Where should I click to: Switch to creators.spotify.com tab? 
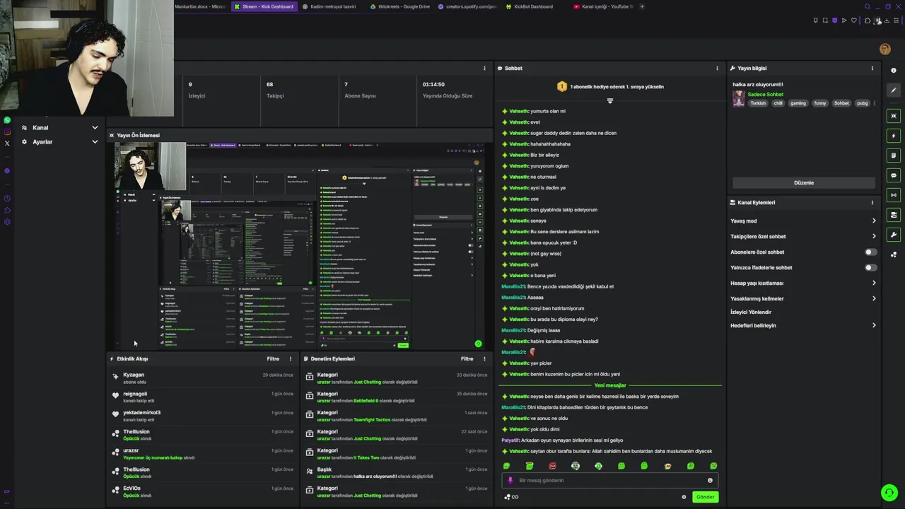click(467, 6)
